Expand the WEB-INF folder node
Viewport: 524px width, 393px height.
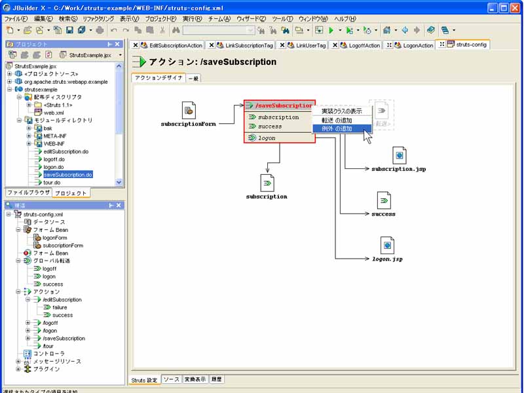pyautogui.click(x=29, y=143)
